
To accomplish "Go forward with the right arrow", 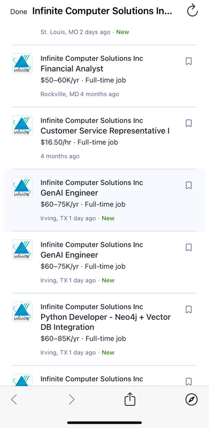I will 72,400.
